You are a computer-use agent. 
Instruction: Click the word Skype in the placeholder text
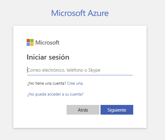(94, 70)
